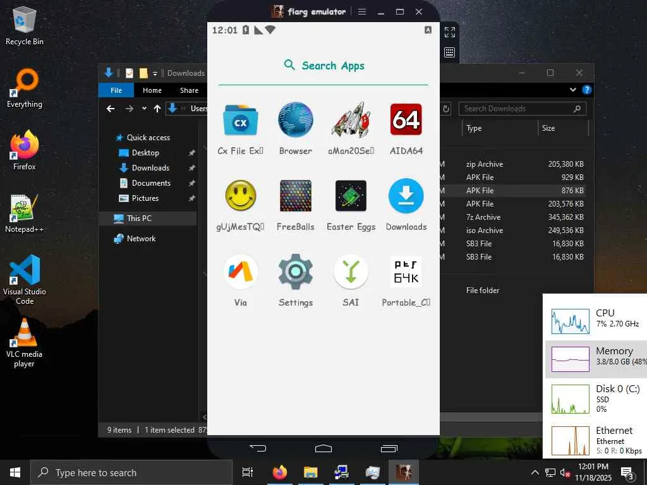The image size is (647, 485).
Task: Sort files by Size column header
Action: pyautogui.click(x=548, y=128)
